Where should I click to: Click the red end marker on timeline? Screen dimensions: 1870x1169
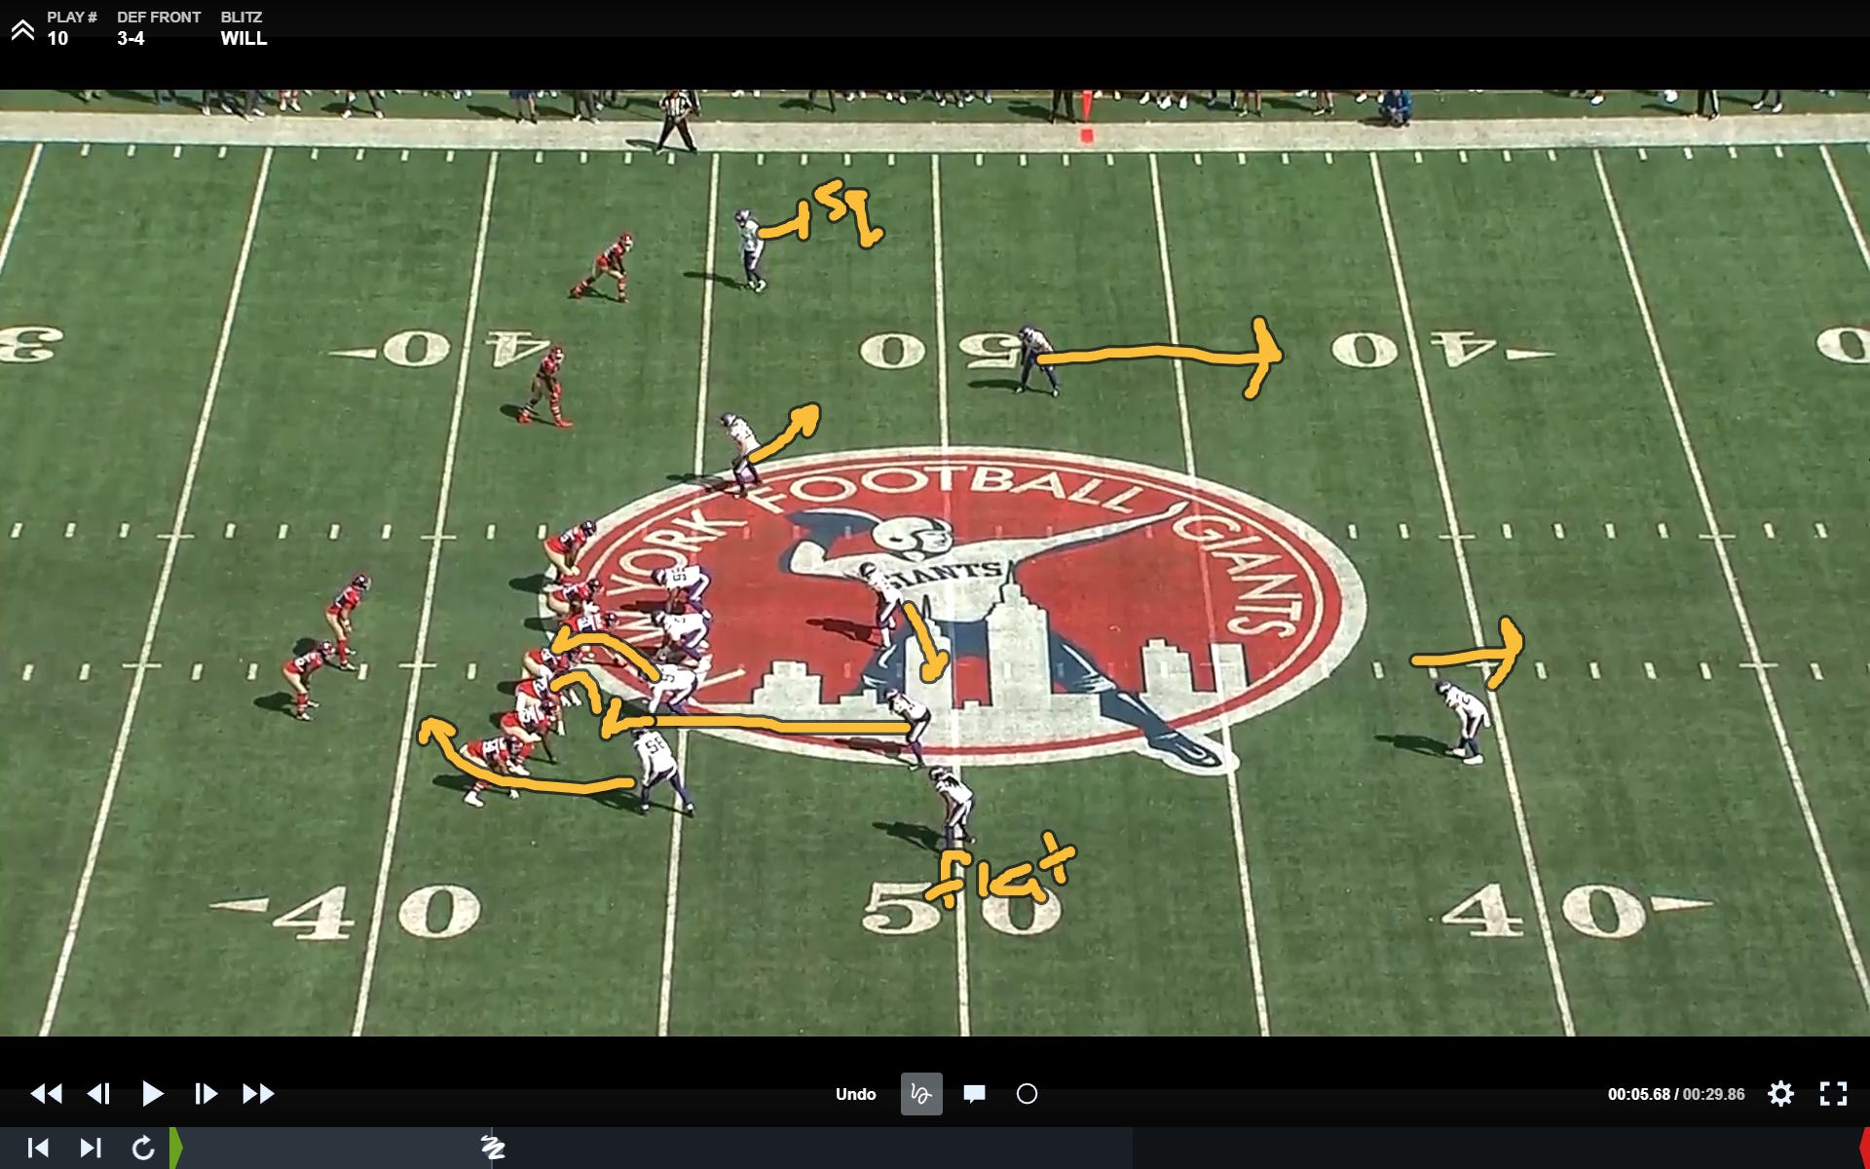pyautogui.click(x=1864, y=1149)
